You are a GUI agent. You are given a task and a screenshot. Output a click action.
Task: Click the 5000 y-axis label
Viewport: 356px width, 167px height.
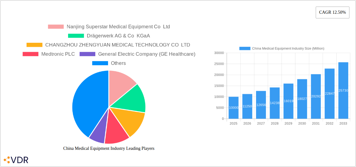click(220, 108)
